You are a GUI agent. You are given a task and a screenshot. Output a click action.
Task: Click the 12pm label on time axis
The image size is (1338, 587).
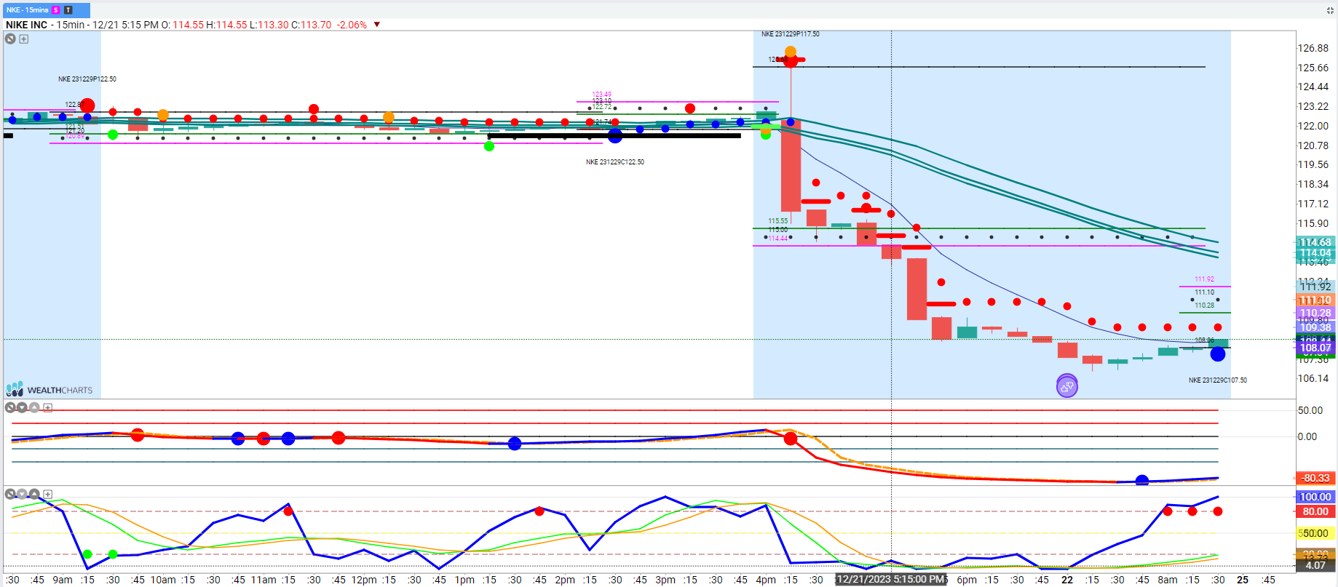tap(364, 580)
